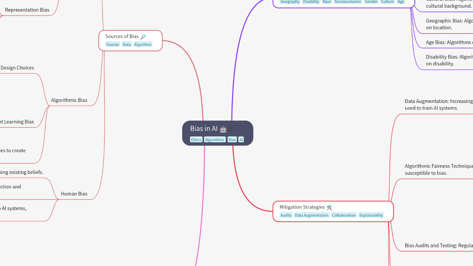Click the Data Augmentation tag
This screenshot has width=473, height=266.
(x=312, y=215)
